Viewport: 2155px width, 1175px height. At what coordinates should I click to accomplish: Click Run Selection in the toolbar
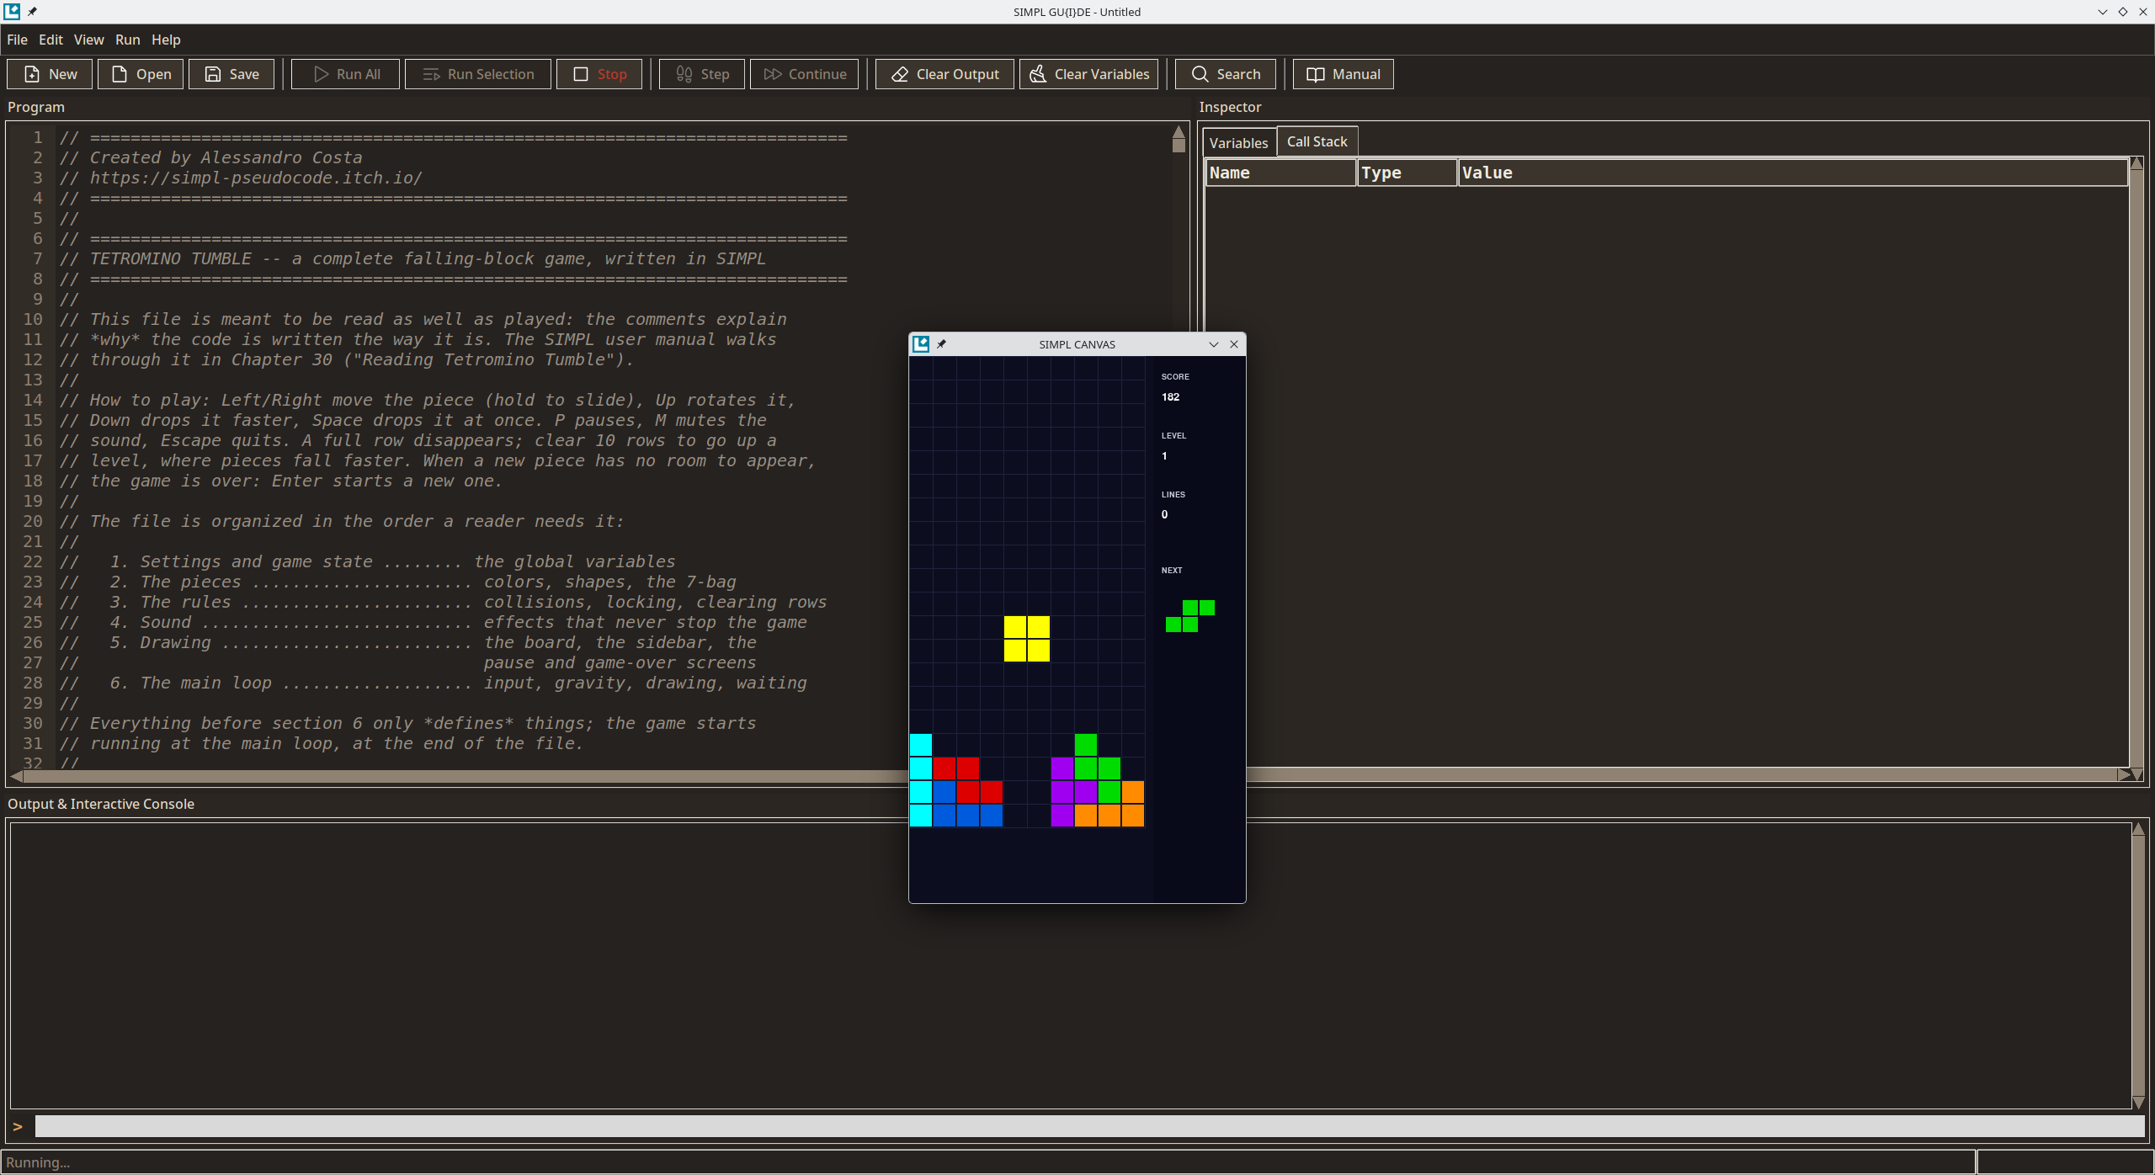pyautogui.click(x=478, y=74)
